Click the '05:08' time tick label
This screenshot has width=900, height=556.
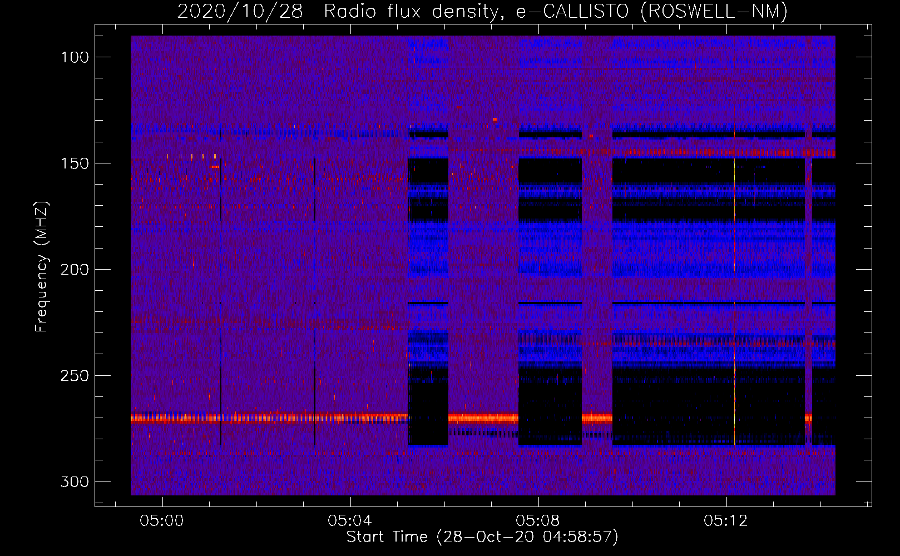click(538, 521)
